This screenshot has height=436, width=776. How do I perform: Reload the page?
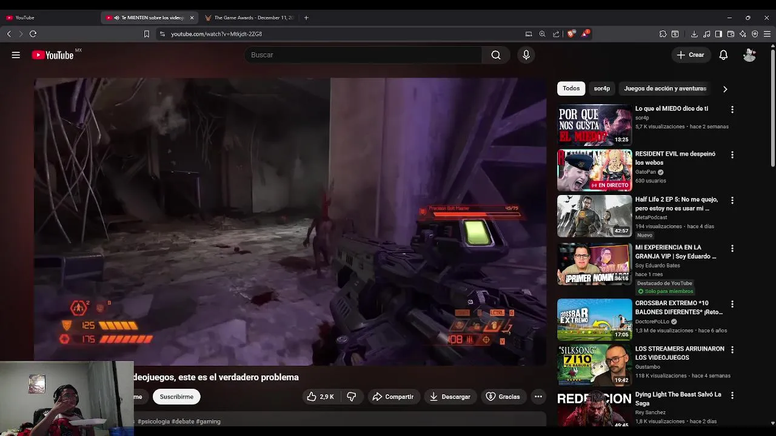pos(33,34)
